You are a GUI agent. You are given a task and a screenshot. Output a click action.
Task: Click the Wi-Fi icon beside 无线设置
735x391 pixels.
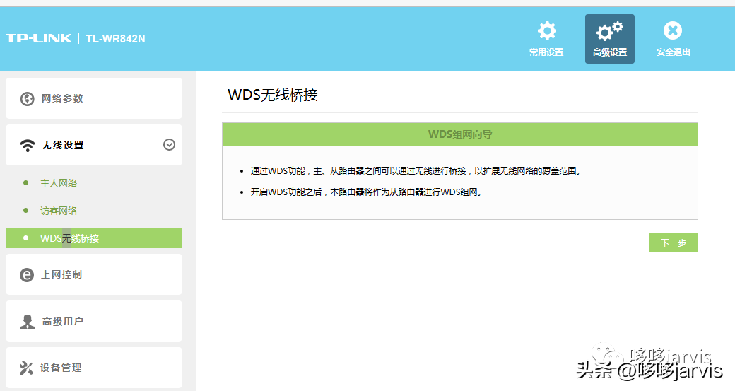click(27, 146)
